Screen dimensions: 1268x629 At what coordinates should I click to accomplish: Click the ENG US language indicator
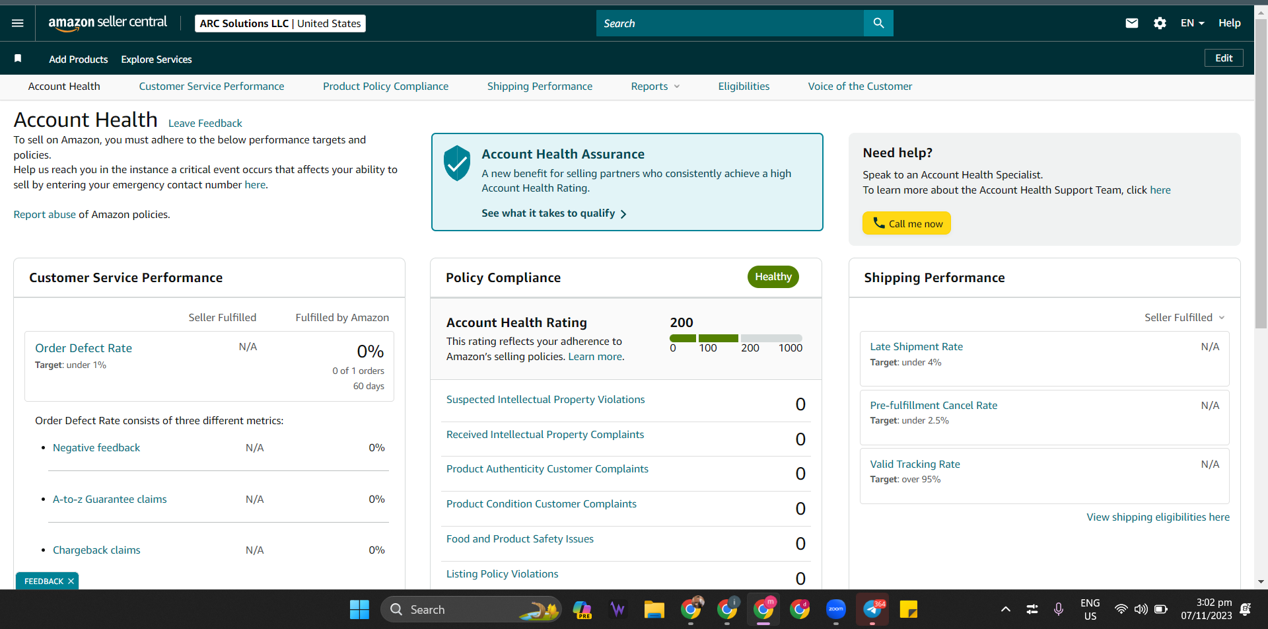coord(1090,609)
